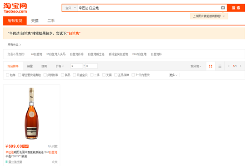The image size is (252, 166).
Task: Click the ¥699.00 price text
Action: (14, 146)
